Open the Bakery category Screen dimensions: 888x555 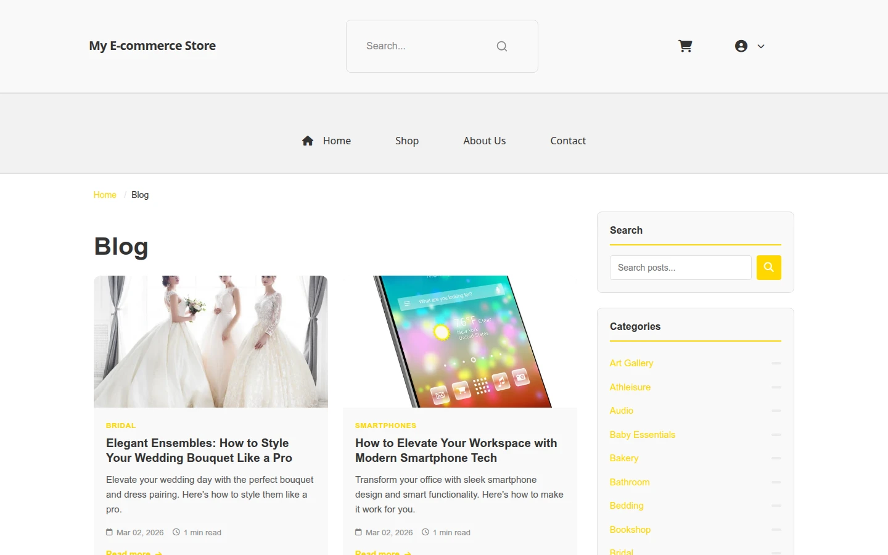click(624, 458)
